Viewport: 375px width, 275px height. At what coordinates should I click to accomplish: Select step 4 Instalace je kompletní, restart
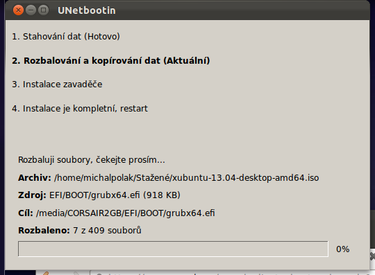coord(80,109)
